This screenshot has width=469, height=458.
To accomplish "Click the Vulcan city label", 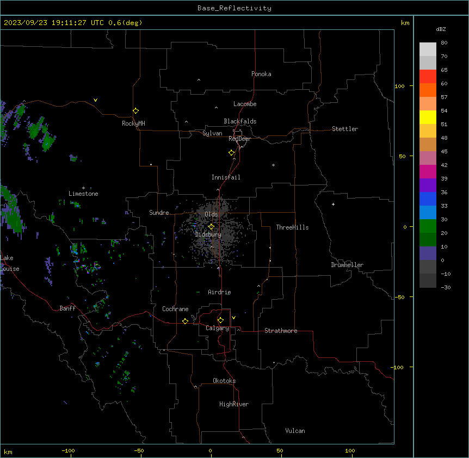I will tap(295, 431).
